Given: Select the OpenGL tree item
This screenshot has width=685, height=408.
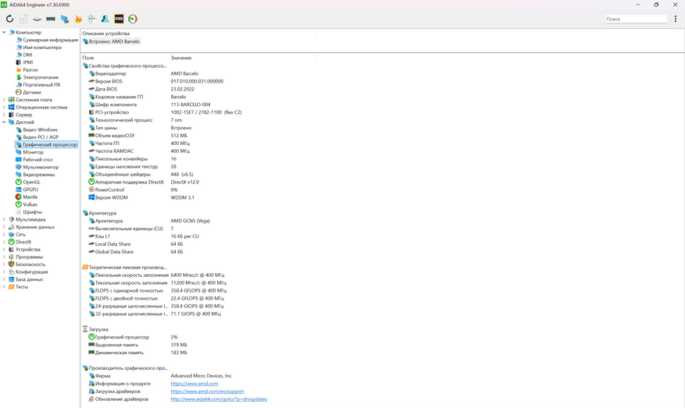Looking at the screenshot, I should pos(31,182).
